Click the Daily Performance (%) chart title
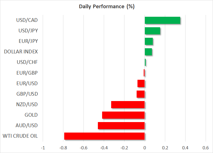This screenshot has width=213, height=153. click(x=106, y=7)
